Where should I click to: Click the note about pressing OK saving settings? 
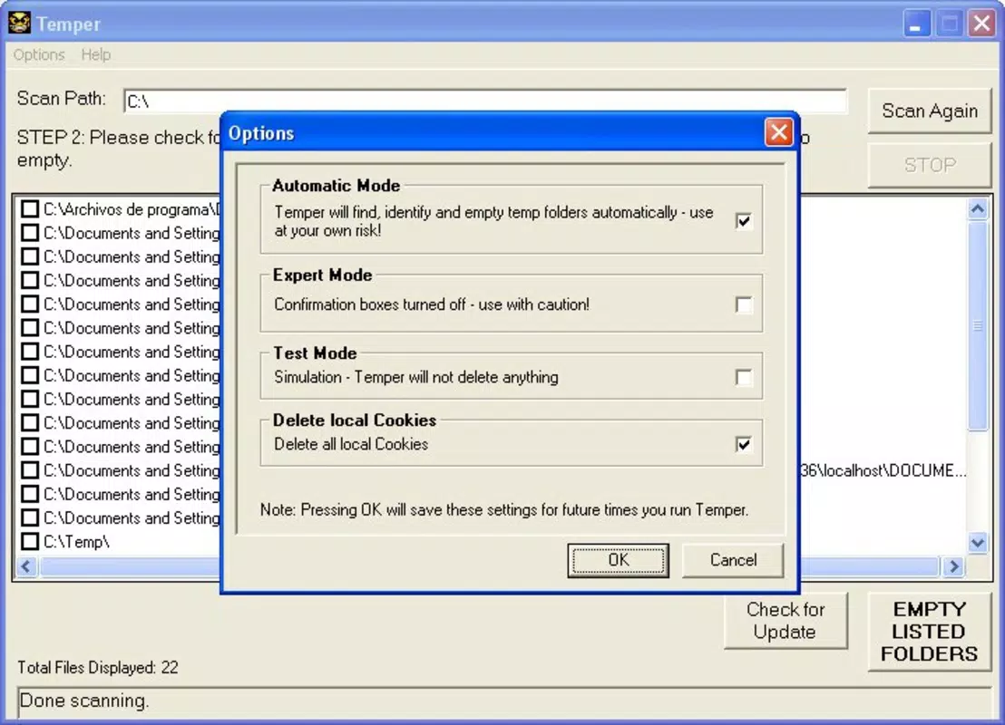(504, 510)
